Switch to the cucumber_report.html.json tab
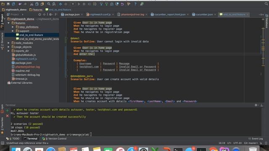The image size is (269, 151). coord(170,15)
